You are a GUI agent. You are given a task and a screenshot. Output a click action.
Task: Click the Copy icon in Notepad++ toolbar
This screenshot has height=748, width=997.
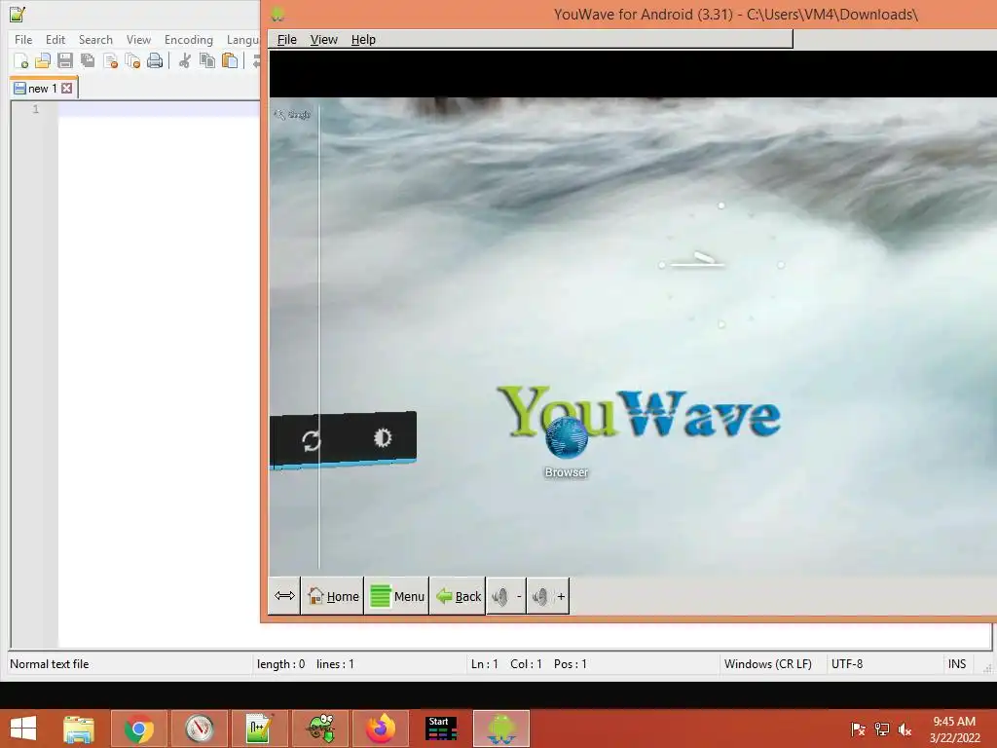[x=207, y=61]
